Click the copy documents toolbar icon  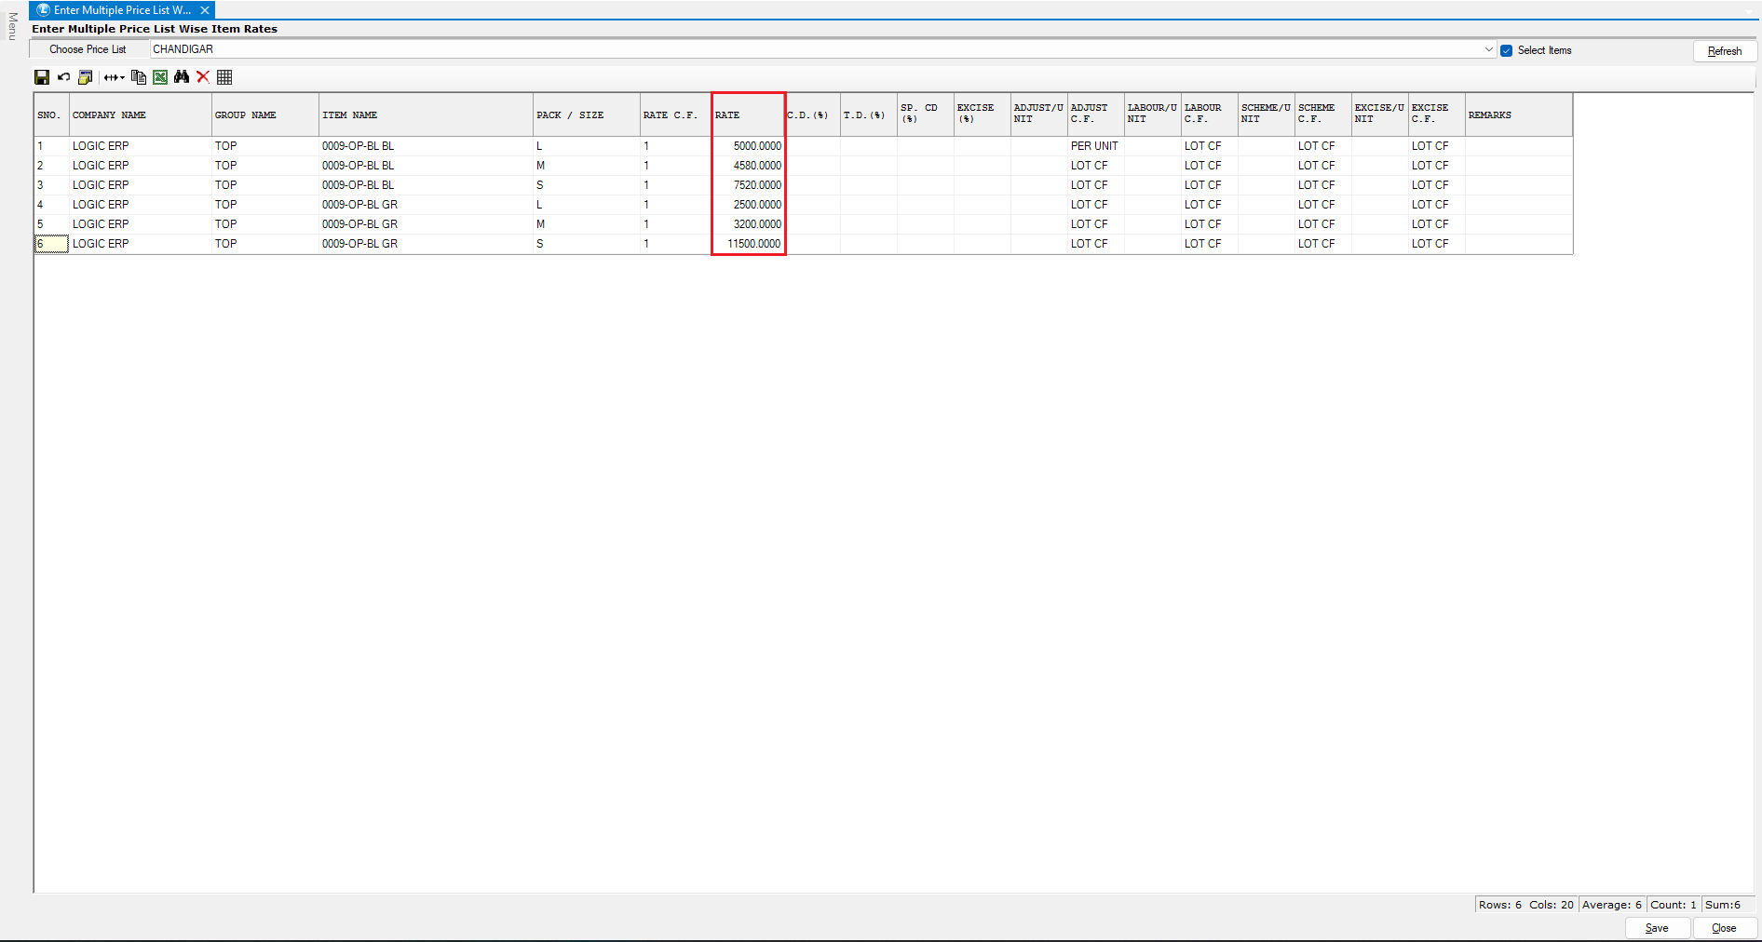(x=139, y=77)
